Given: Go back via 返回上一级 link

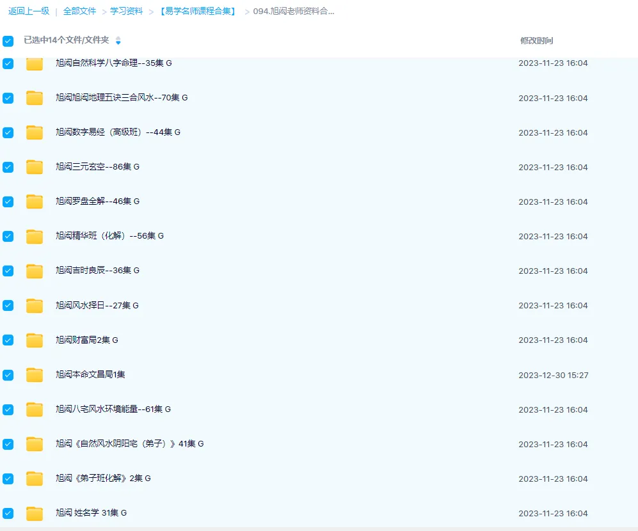Looking at the screenshot, I should click(29, 11).
